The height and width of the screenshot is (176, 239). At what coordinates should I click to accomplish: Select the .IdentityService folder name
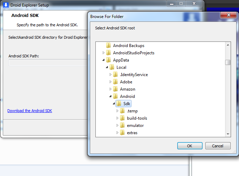[134, 75]
